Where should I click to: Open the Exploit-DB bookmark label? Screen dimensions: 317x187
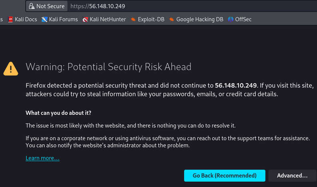(151, 19)
